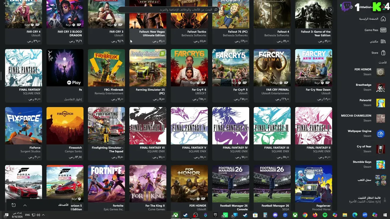Screen dimensions: 390x219
Task: Open Palworld in the recent sidebar list
Action: (x=371, y=103)
